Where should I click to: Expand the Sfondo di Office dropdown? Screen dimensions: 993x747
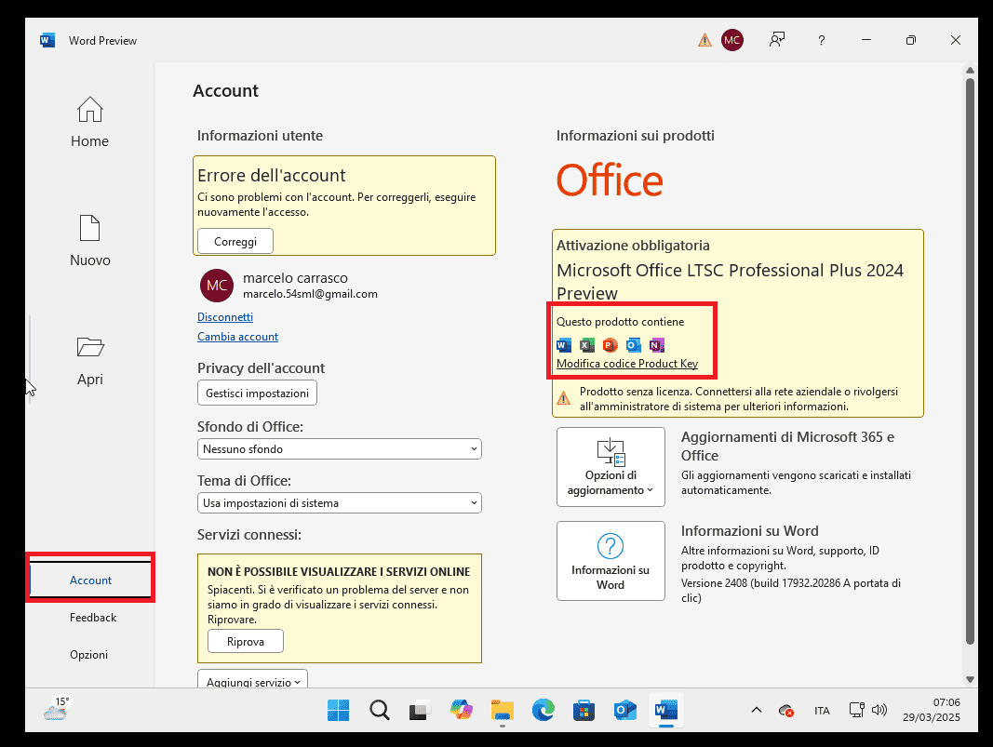[x=340, y=448]
